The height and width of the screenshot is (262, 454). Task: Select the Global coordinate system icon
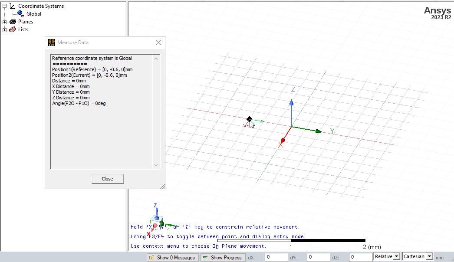[x=20, y=13]
